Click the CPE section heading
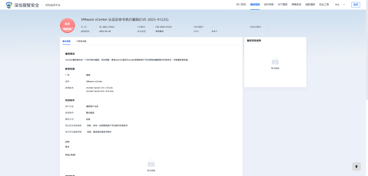Image resolution: width=368 pixels, height=176 pixels. [x=67, y=142]
